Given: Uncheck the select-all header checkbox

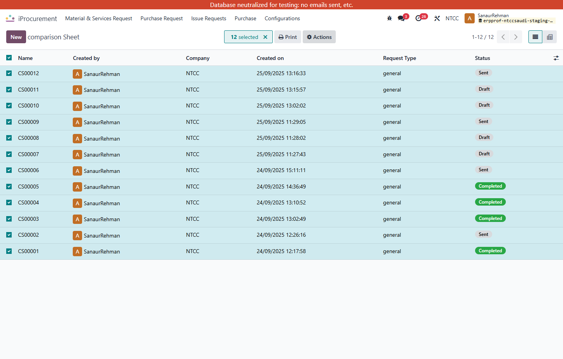Looking at the screenshot, I should click(x=9, y=58).
